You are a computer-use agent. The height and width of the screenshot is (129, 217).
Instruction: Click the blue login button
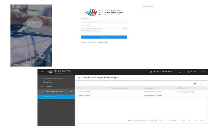click(104, 37)
